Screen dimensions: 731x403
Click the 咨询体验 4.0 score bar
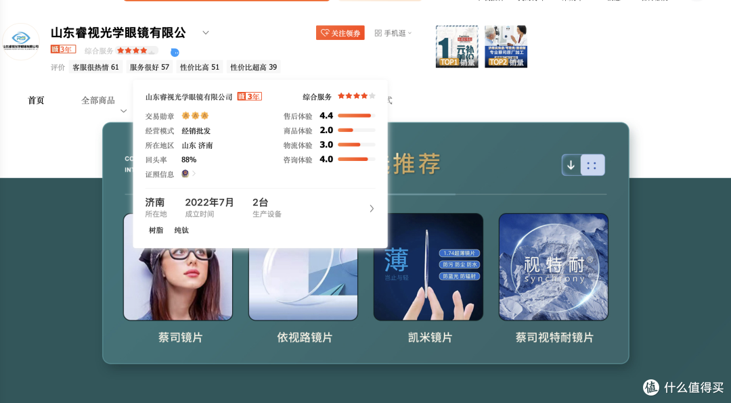[356, 159]
